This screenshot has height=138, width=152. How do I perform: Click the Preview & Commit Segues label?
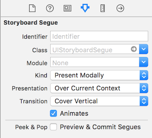[x=100, y=127]
